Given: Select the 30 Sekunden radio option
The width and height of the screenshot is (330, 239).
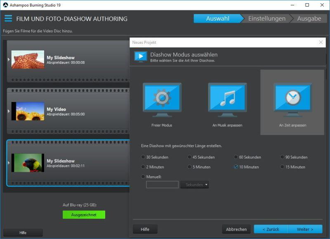Looking at the screenshot, I should coord(144,157).
